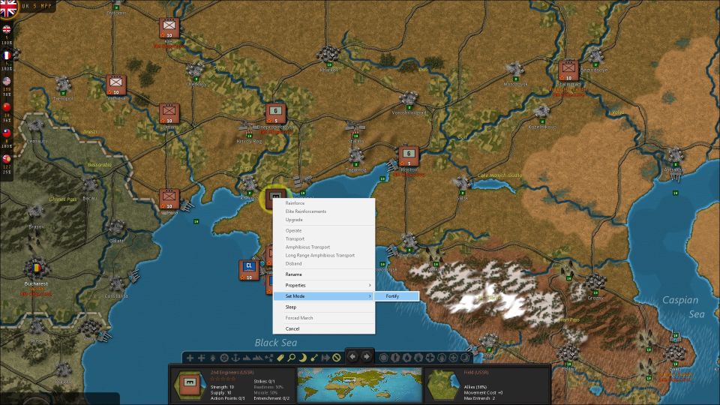Click the ship's wheel toolbar icon
The width and height of the screenshot is (720, 405).
[224, 357]
